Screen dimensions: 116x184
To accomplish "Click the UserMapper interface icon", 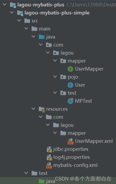I will [x=70, y=69].
